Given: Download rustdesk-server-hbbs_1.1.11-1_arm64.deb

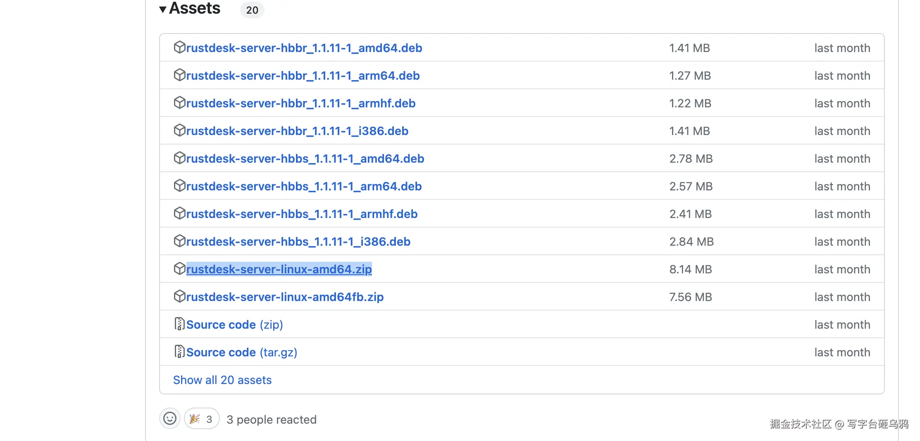Looking at the screenshot, I should 304,186.
